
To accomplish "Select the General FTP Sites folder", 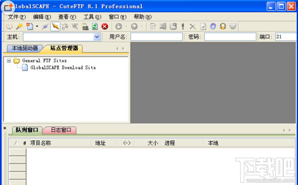I will tap(44, 61).
